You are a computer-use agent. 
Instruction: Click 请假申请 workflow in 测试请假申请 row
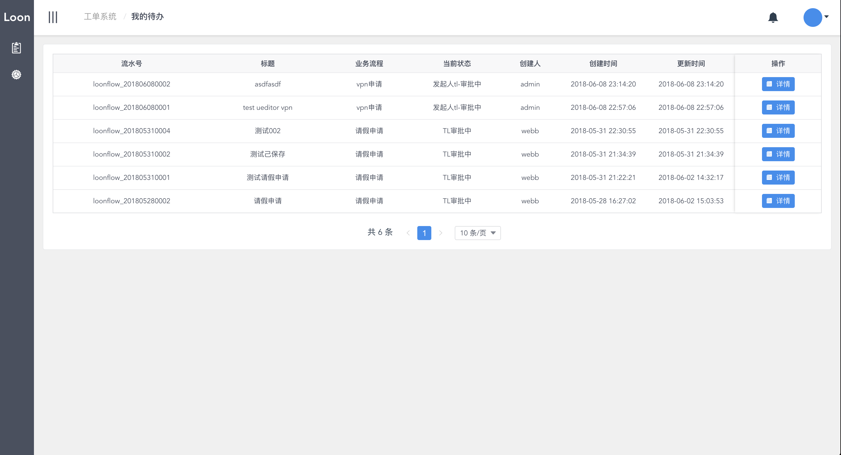point(369,178)
